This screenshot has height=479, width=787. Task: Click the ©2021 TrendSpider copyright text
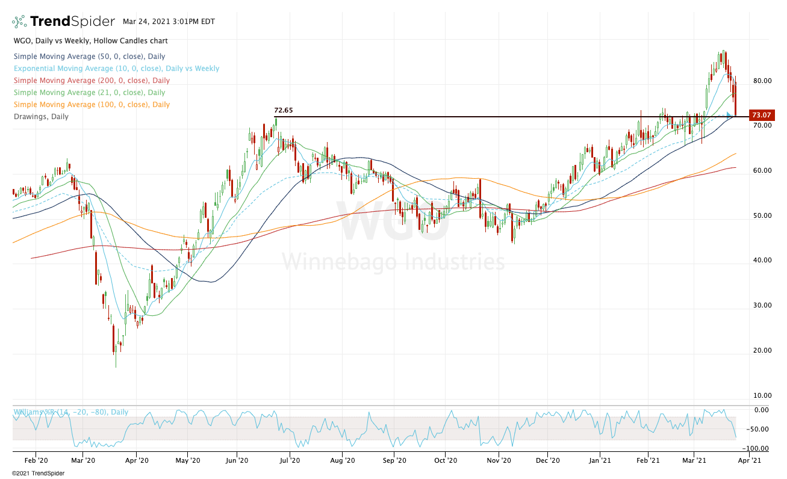(38, 473)
